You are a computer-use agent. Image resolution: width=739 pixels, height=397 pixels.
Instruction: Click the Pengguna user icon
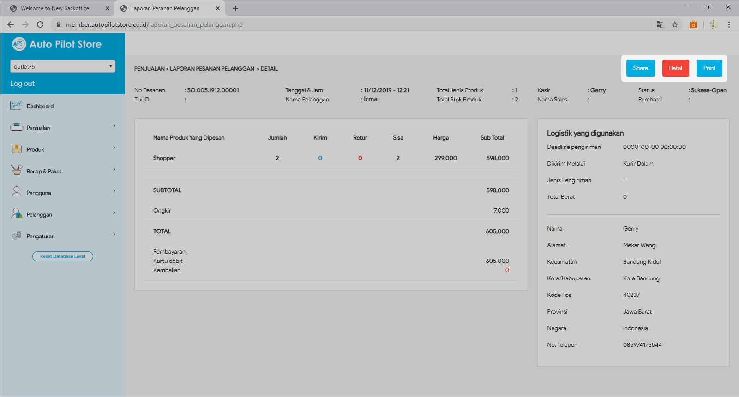click(16, 192)
